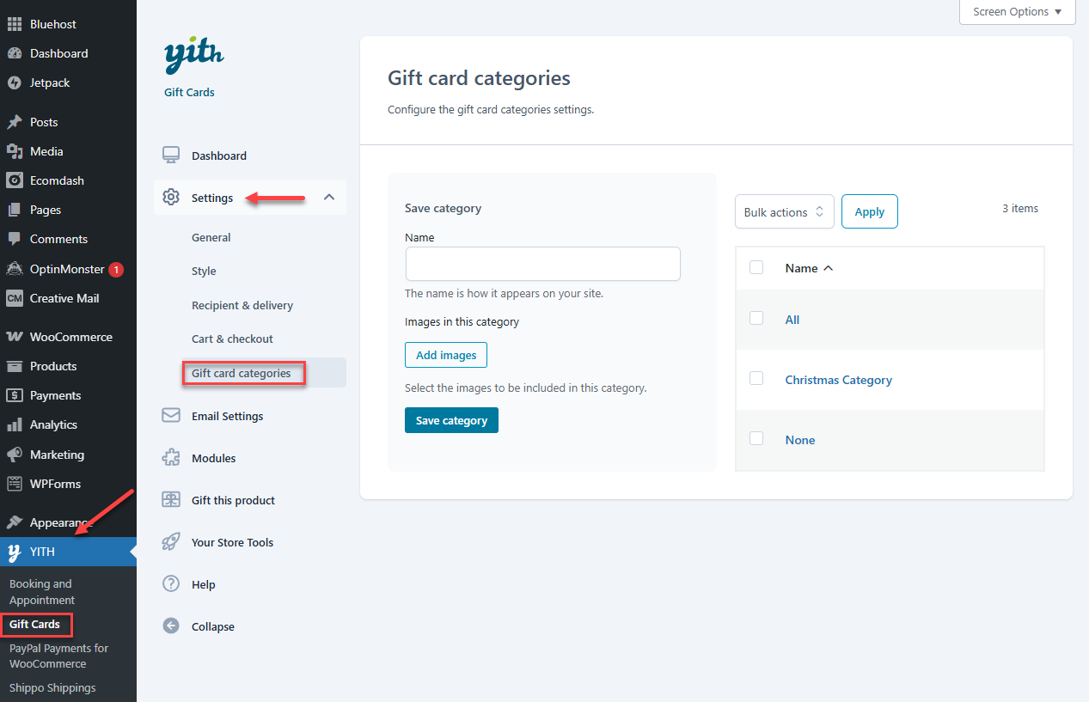Screen dimensions: 1089x702
Task: Select the Gift this product icon
Action: click(x=170, y=500)
